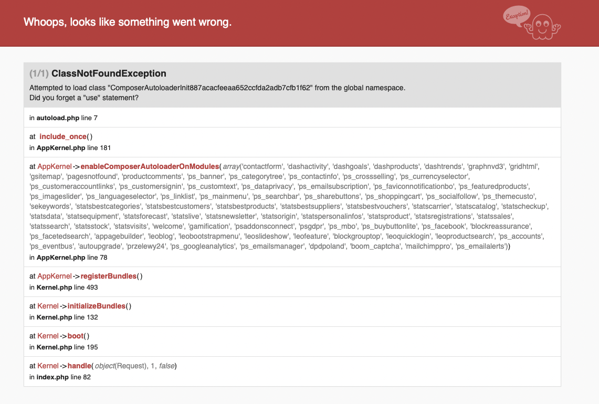This screenshot has height=404, width=599.
Task: Click the Kernel class before handle
Action: point(48,366)
